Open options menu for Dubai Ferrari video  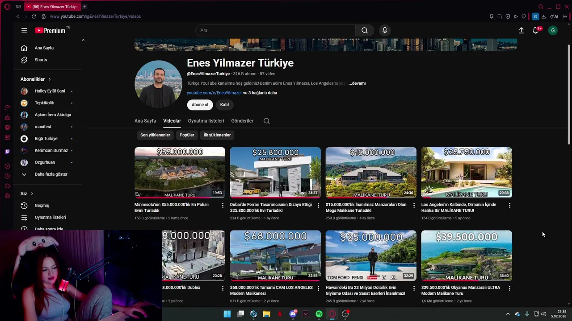[x=318, y=206]
